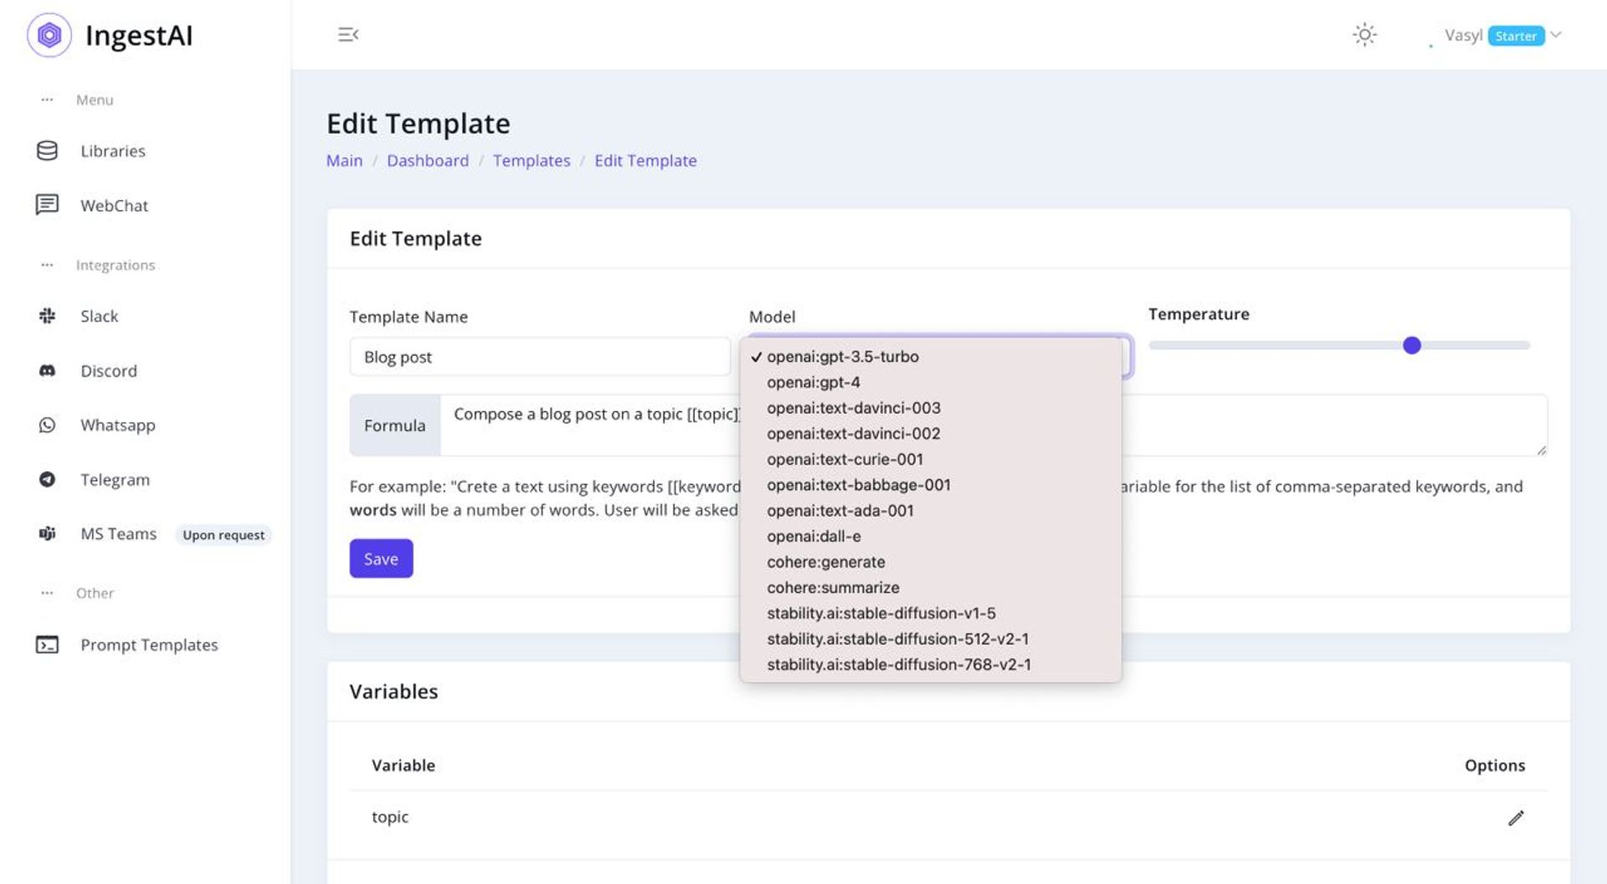Viewport: 1607px width, 884px height.
Task: Click the Slack integration icon
Action: 47,316
